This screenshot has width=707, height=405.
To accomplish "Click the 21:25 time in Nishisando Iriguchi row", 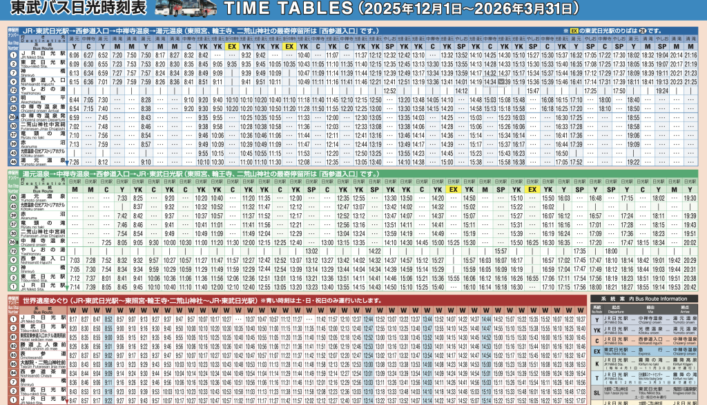I will click(x=690, y=82).
